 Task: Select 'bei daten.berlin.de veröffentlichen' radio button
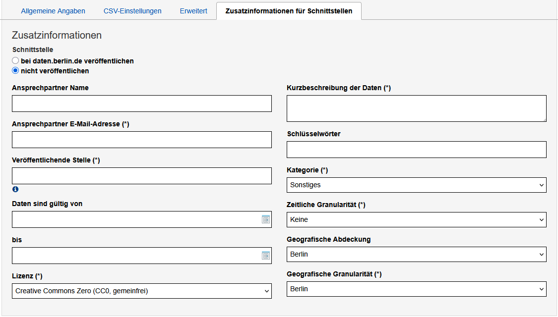click(x=14, y=60)
